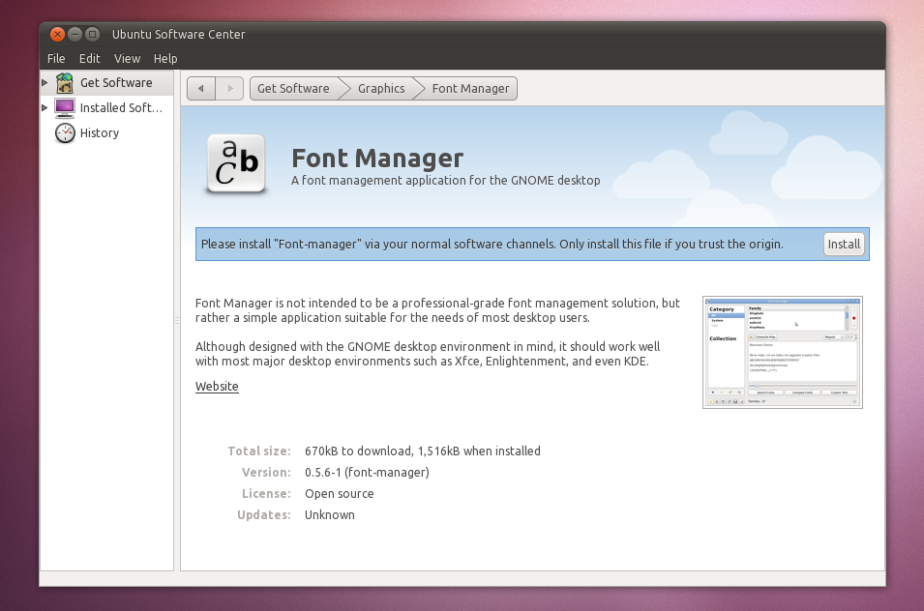Click the Install button

[844, 245]
